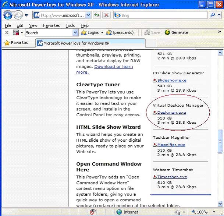Click the download icon beside Timershot.exe
The width and height of the screenshot is (224, 216).
point(155,177)
